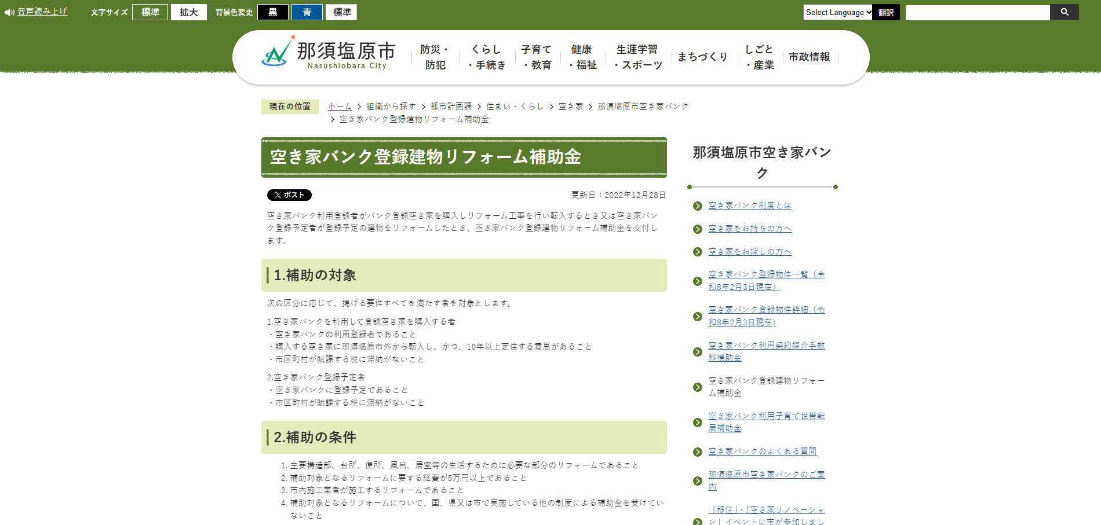
Task: Reset background color to 標準
Action: pos(341,12)
